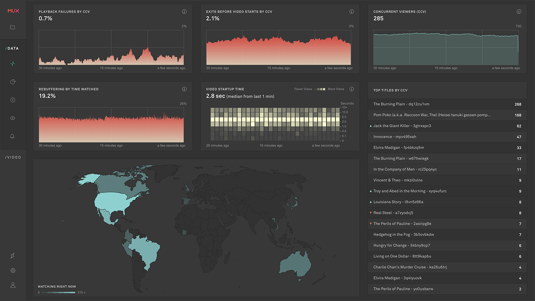Image resolution: width=535 pixels, height=301 pixels.
Task: Open the user profile icon
Action: coord(13,285)
